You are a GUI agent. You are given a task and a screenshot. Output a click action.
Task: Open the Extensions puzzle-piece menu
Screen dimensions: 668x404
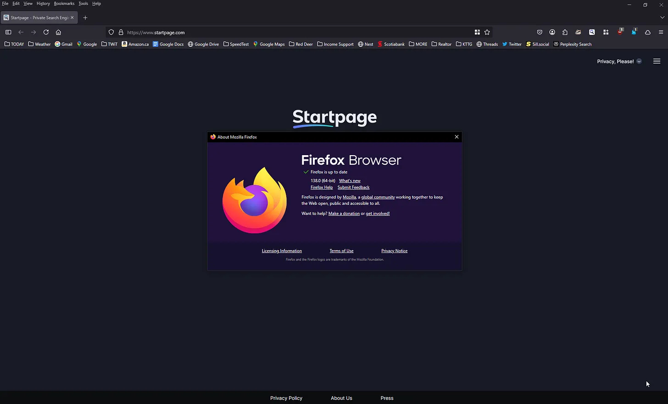click(565, 32)
